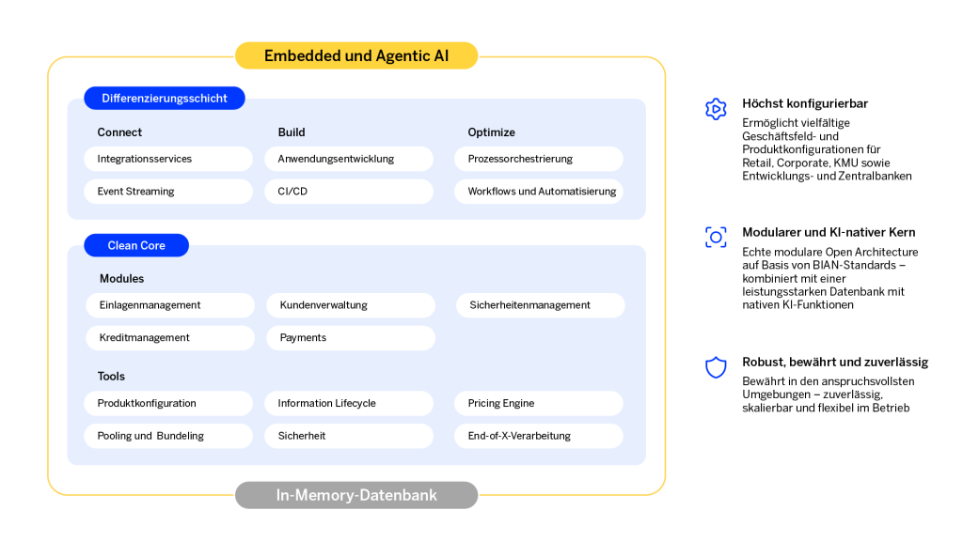Screen dimensions: 963x541
Task: Click the Höchst konfigurierbar heading
Action: pos(805,103)
